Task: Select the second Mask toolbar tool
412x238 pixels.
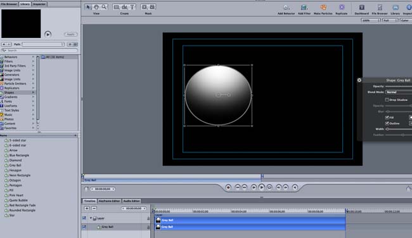Action: point(152,7)
